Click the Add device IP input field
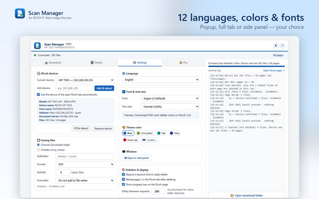This screenshot has width=319, height=199. tap(74, 88)
